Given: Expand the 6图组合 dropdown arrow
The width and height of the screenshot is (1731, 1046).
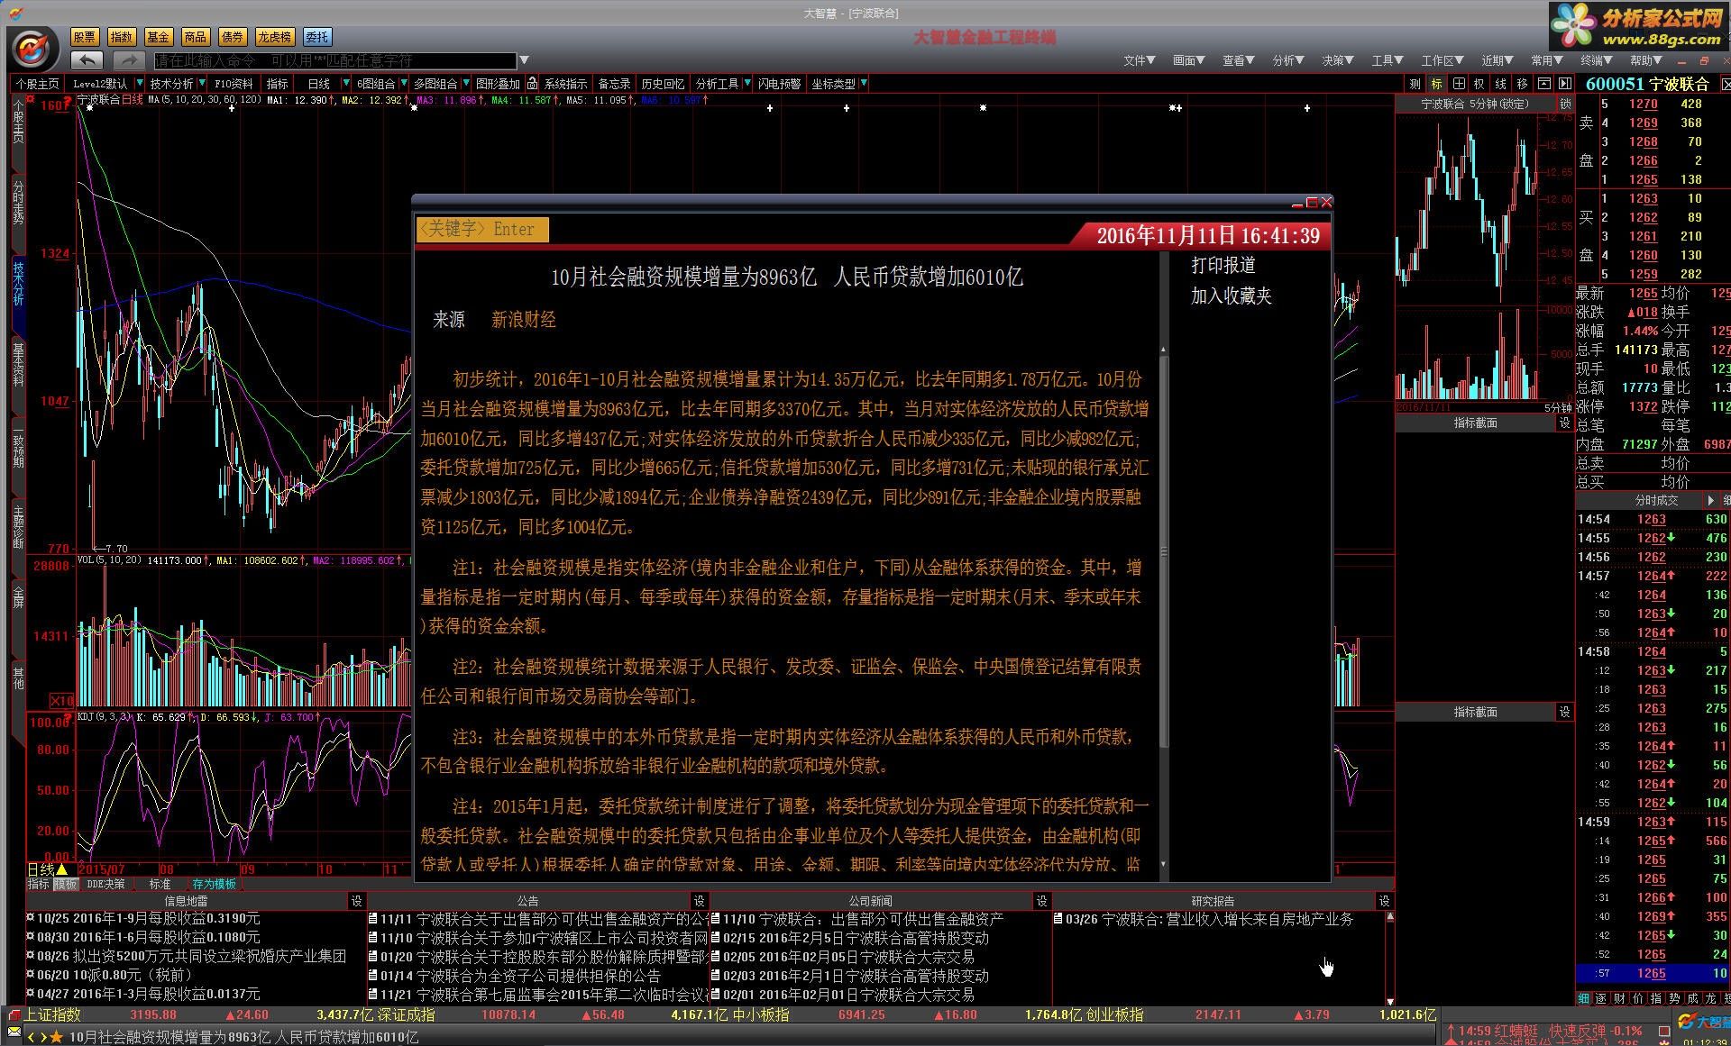Looking at the screenshot, I should (x=405, y=84).
